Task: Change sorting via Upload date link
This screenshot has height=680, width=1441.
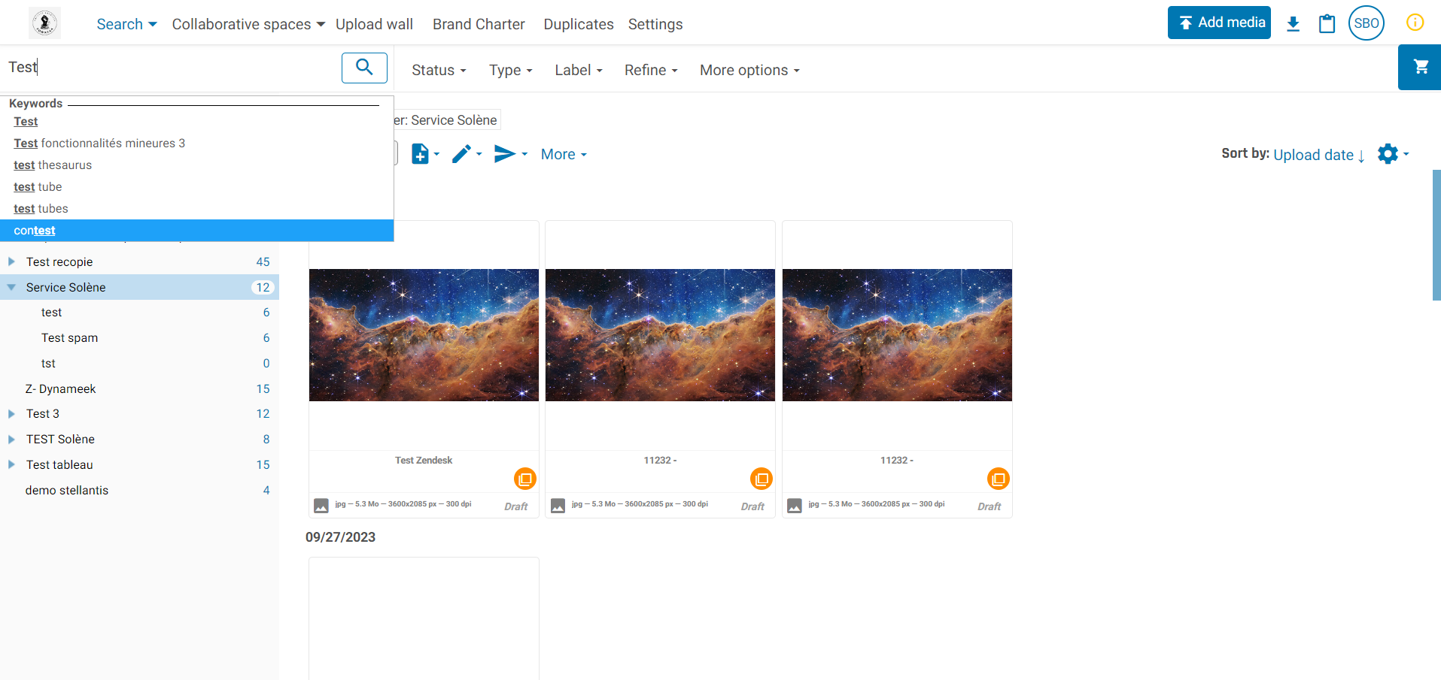Action: [1313, 155]
